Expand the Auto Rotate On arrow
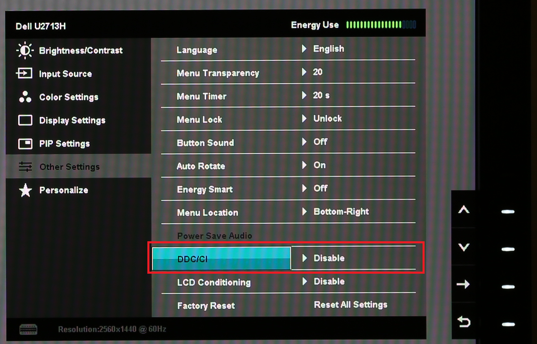Image resolution: width=537 pixels, height=344 pixels. click(x=304, y=165)
